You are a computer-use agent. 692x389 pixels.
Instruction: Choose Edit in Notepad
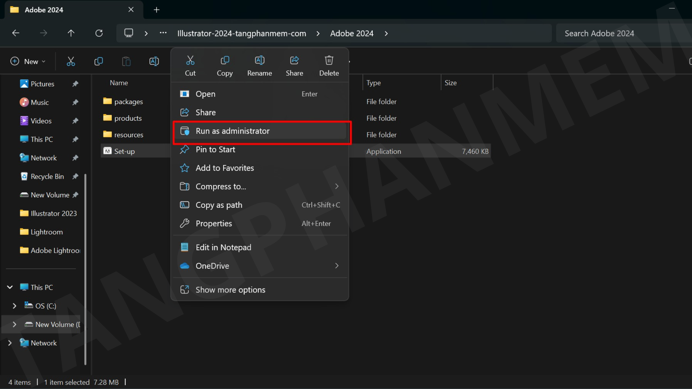[259, 247]
